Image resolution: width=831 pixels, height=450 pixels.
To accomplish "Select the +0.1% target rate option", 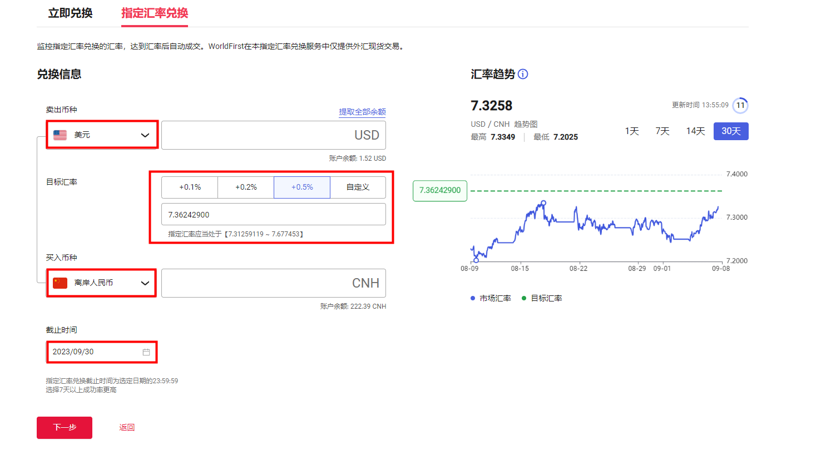I will tap(190, 187).
